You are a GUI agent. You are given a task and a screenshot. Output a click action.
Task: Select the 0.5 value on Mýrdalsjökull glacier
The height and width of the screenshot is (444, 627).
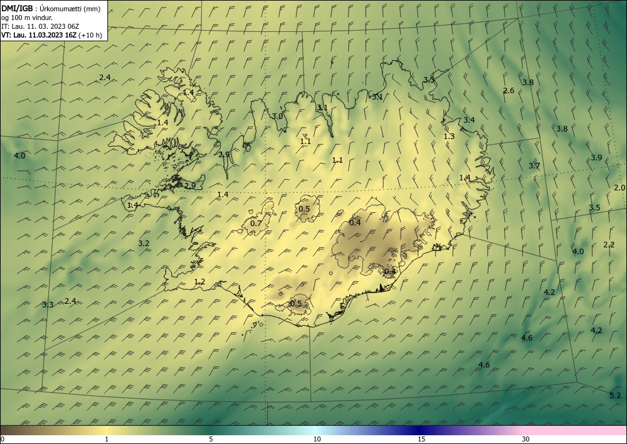coord(296,304)
